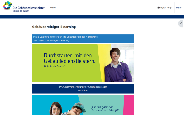Click the Ein Beruf mit Zukunft banner image
This screenshot has width=184, height=115.
pos(83,105)
